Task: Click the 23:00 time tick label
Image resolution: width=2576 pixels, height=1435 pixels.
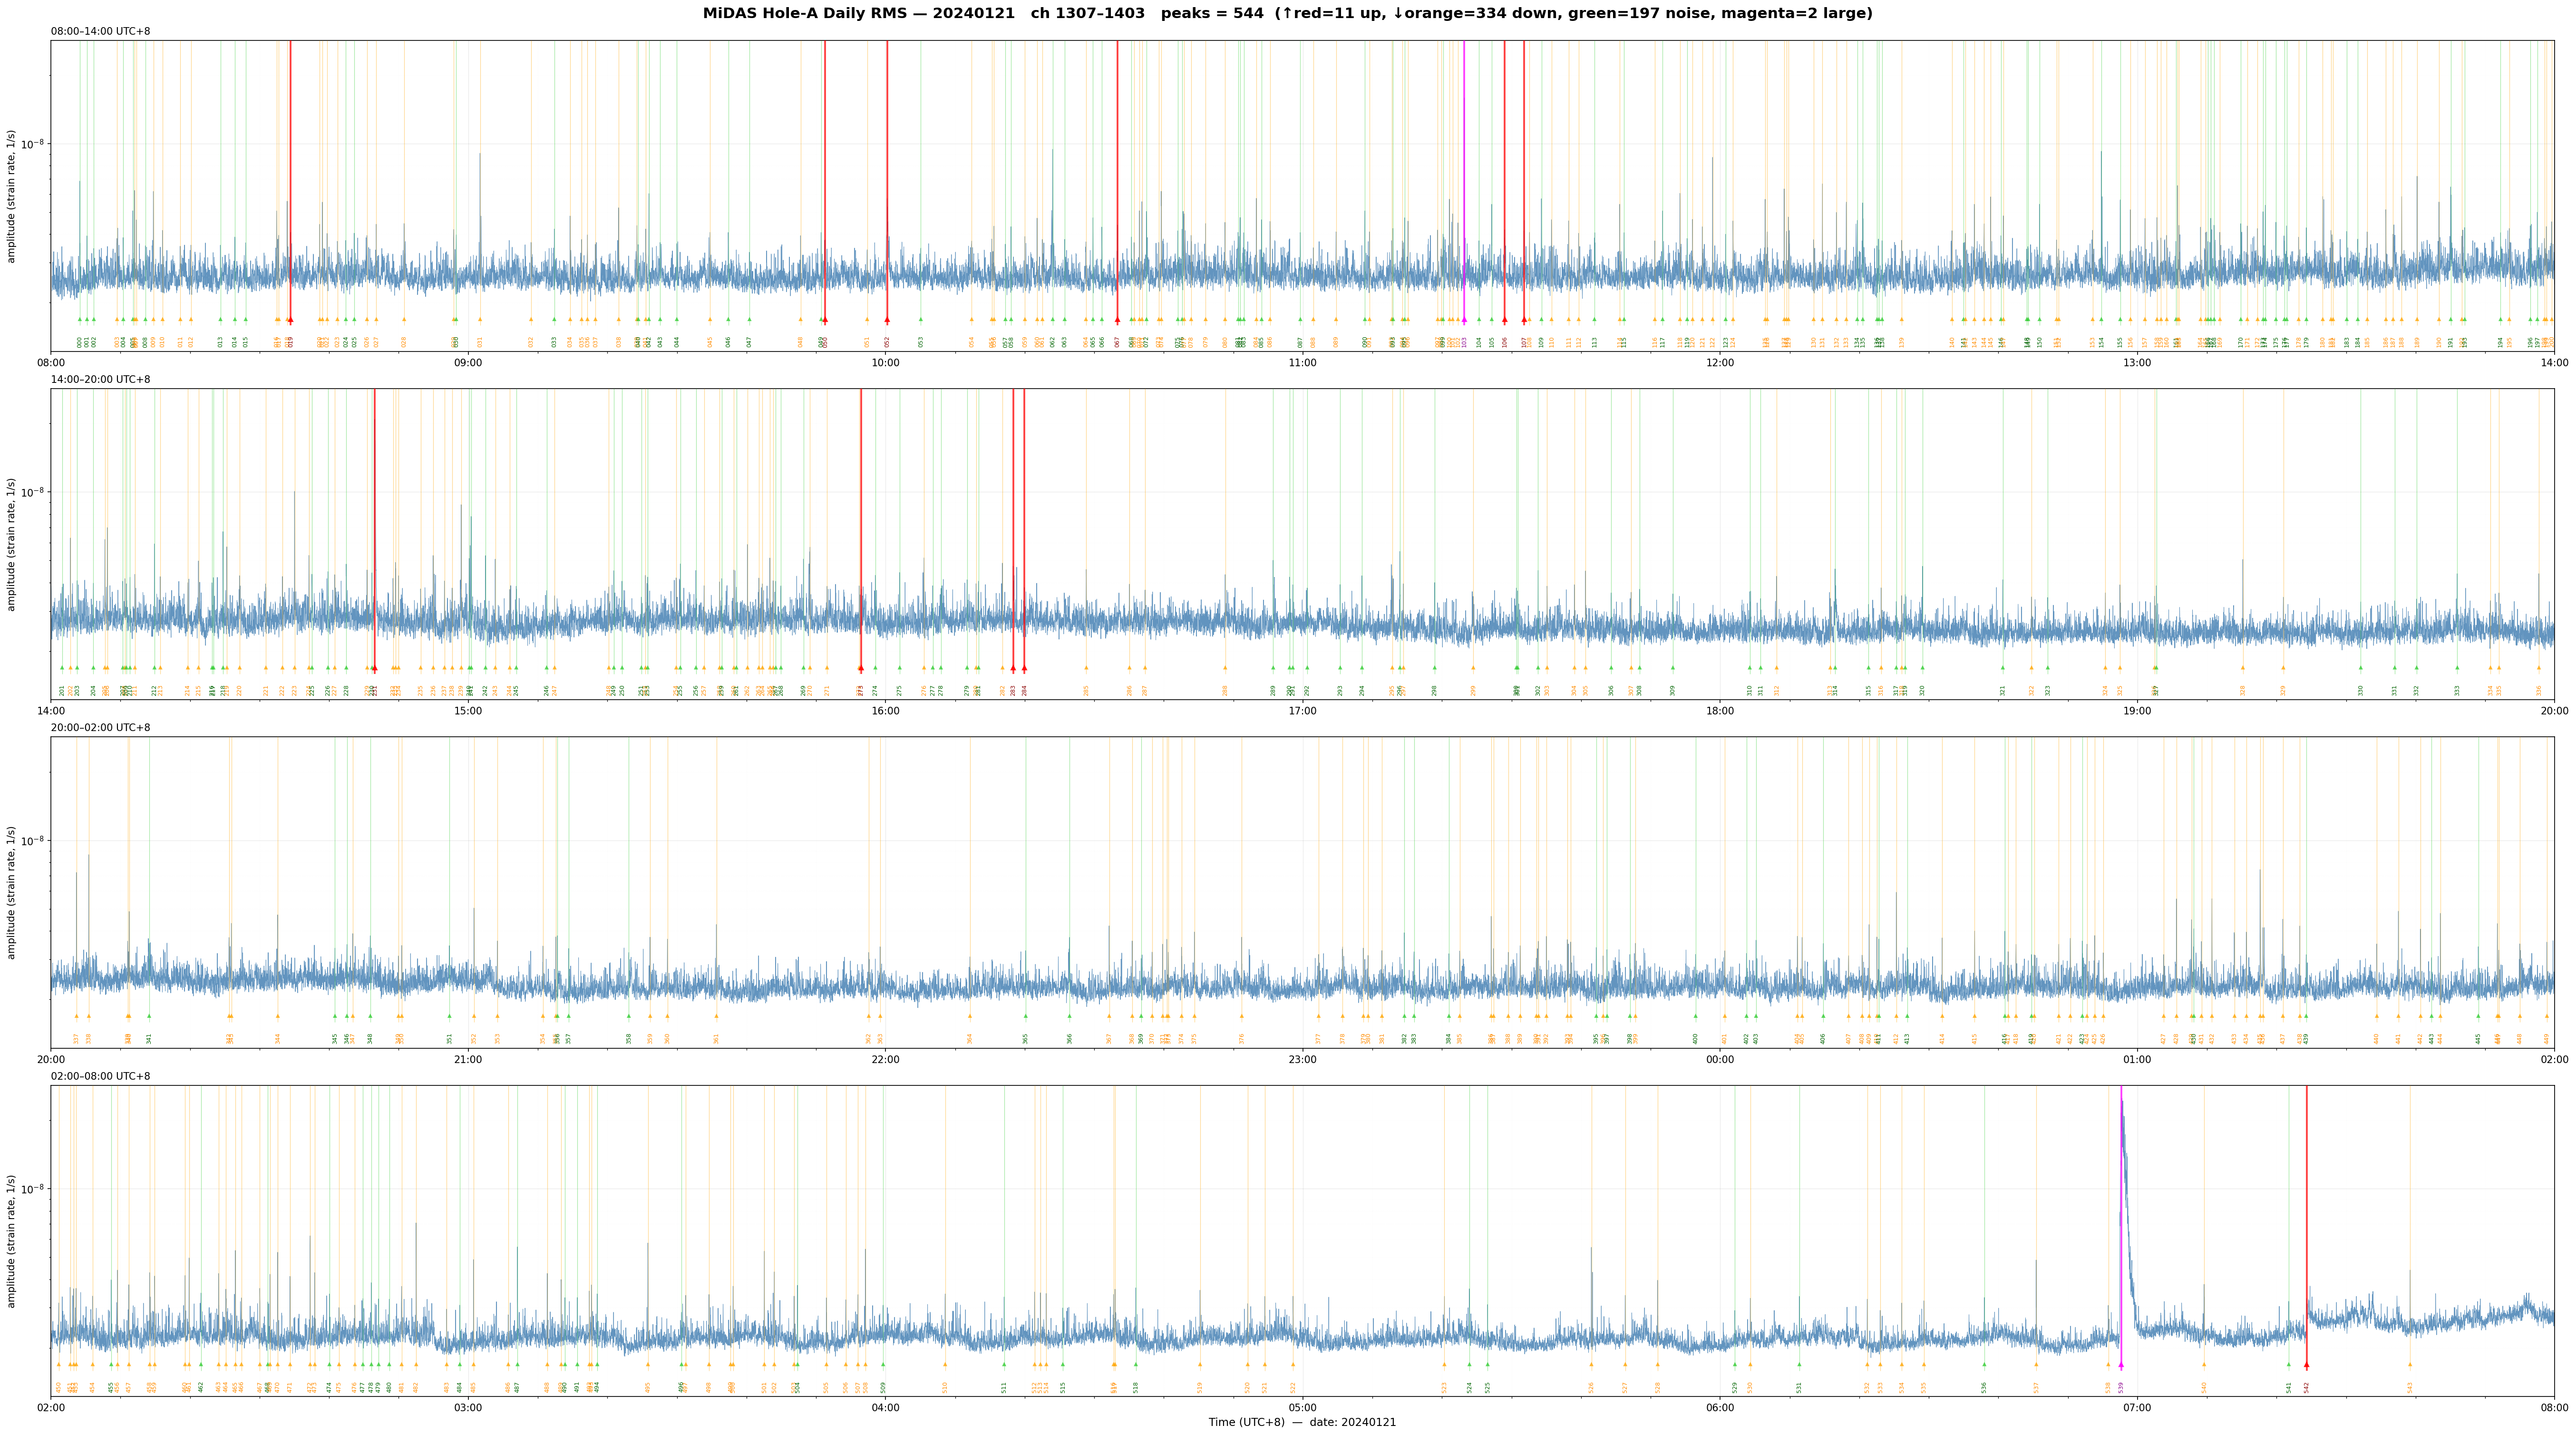Action: pos(1302,1059)
